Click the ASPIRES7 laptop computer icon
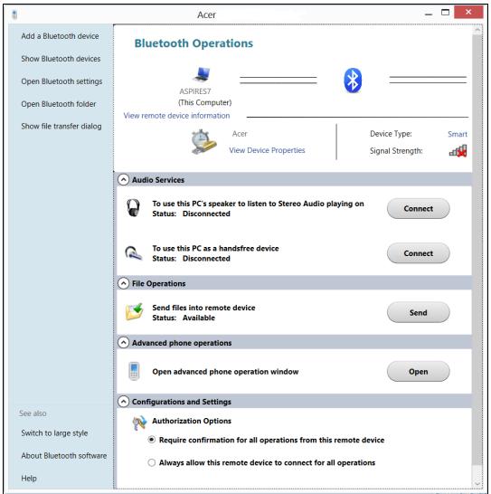The image size is (491, 494). 202,74
